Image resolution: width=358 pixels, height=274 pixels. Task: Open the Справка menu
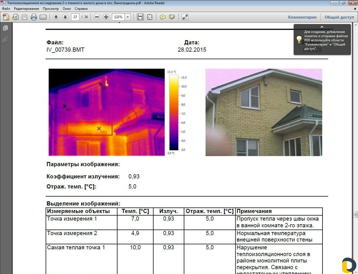point(81,9)
